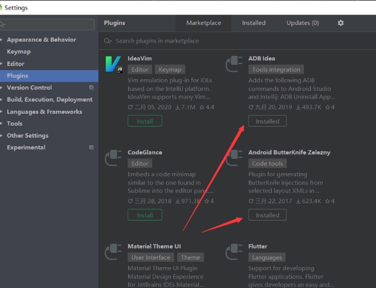The height and width of the screenshot is (288, 376).
Task: Click the Version Control project-level copy icon
Action: tap(92, 87)
